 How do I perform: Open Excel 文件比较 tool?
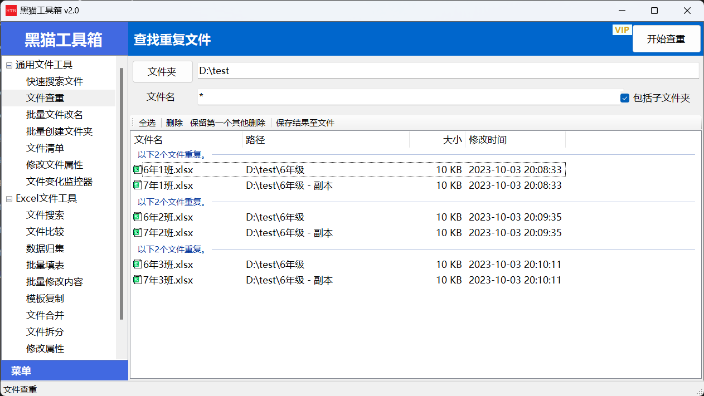point(45,232)
